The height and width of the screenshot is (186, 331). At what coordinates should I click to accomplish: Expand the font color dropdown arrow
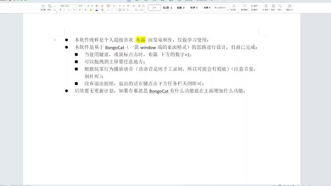click(x=99, y=10)
